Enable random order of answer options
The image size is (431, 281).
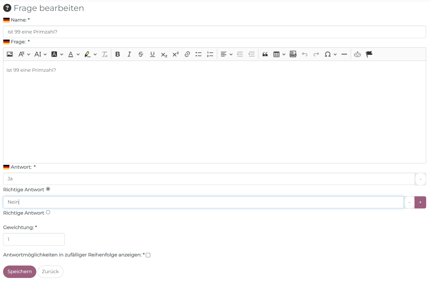click(x=148, y=255)
